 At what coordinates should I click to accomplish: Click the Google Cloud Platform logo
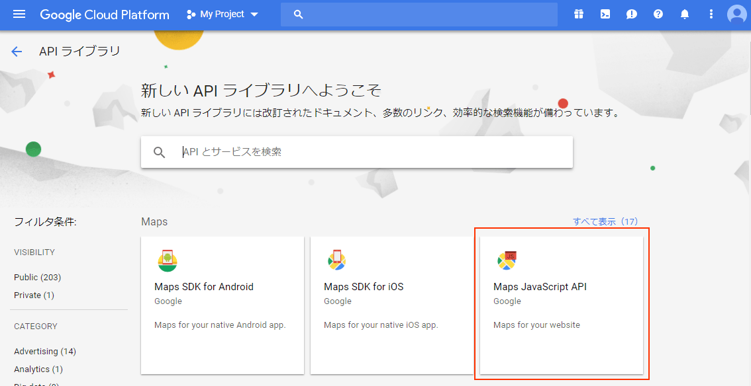[105, 15]
